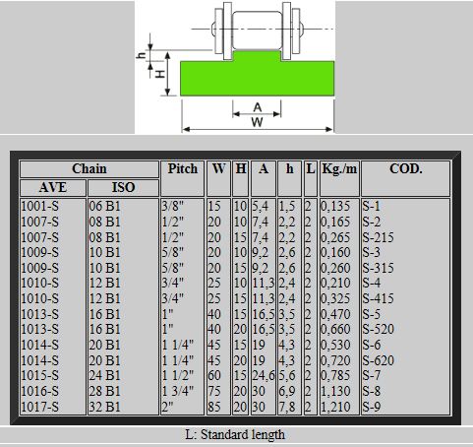The width and height of the screenshot is (473, 447).
Task: Click code 'S-415'
Action: pos(378,298)
